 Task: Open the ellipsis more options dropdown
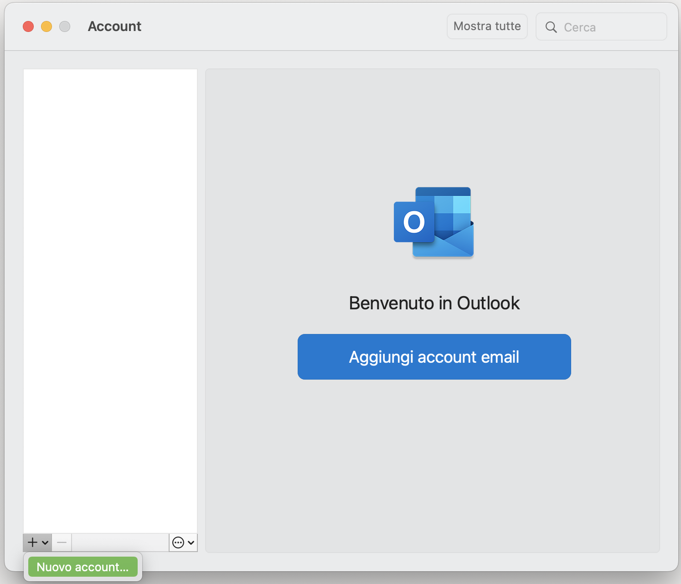(x=183, y=542)
